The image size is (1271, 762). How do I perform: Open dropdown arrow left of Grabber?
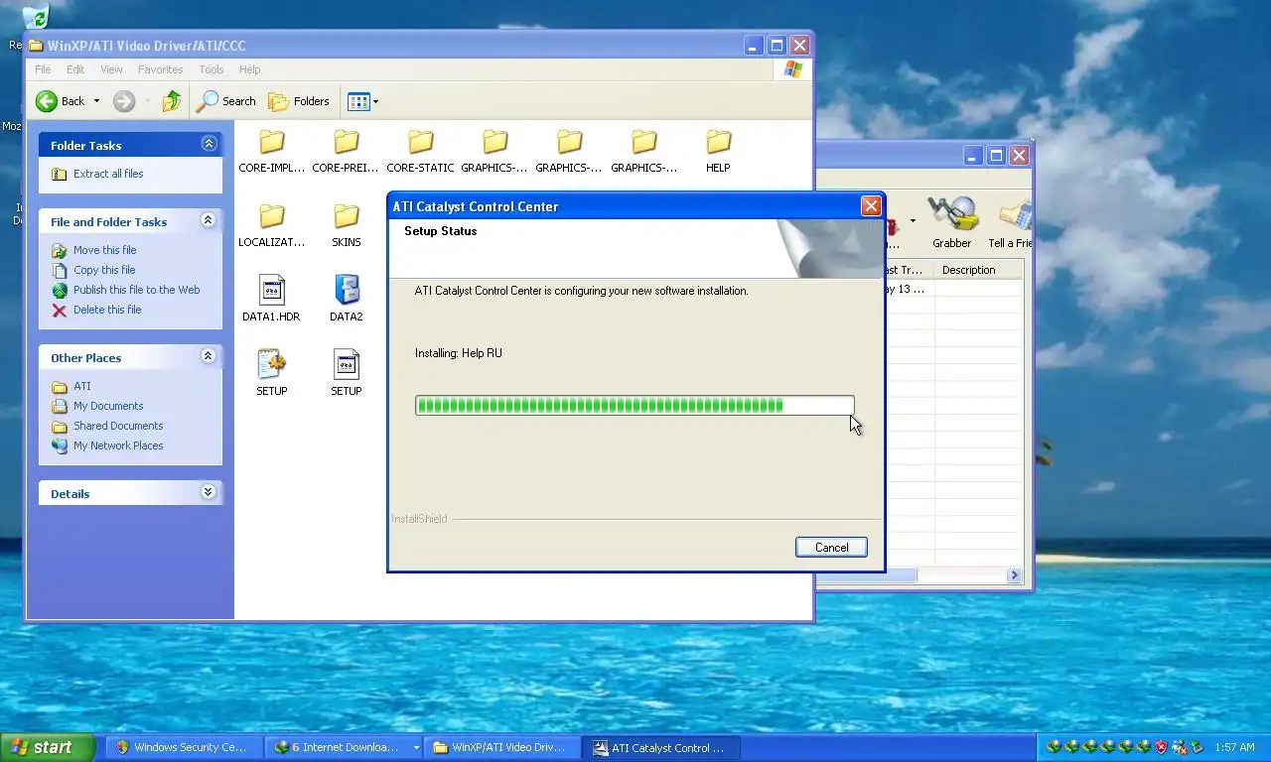point(913,221)
